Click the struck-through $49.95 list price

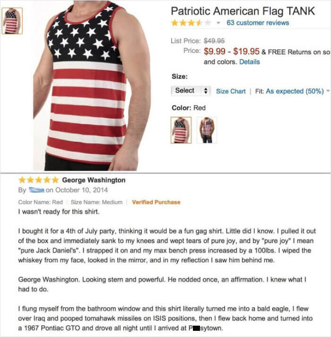click(x=214, y=41)
